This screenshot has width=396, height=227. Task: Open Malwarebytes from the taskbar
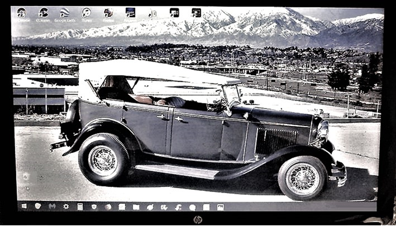point(52,206)
